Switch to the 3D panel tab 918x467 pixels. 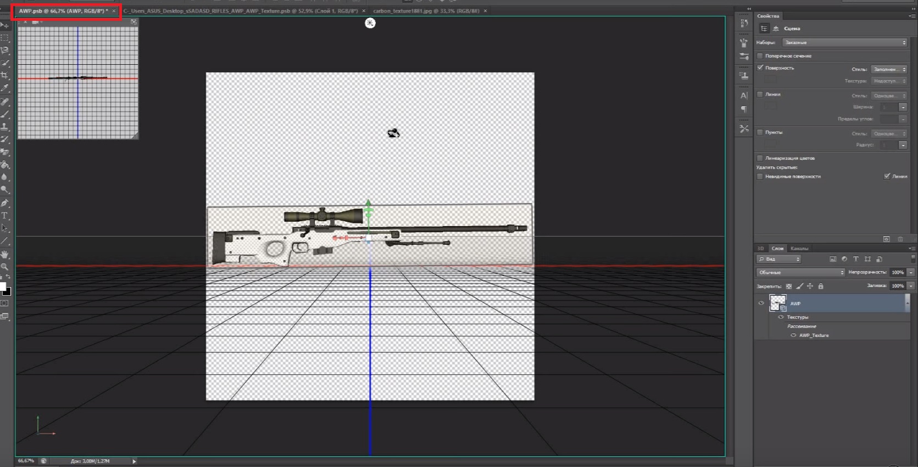tap(761, 249)
